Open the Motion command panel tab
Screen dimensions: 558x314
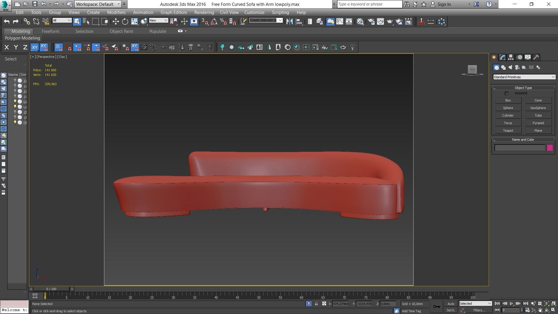tap(519, 57)
